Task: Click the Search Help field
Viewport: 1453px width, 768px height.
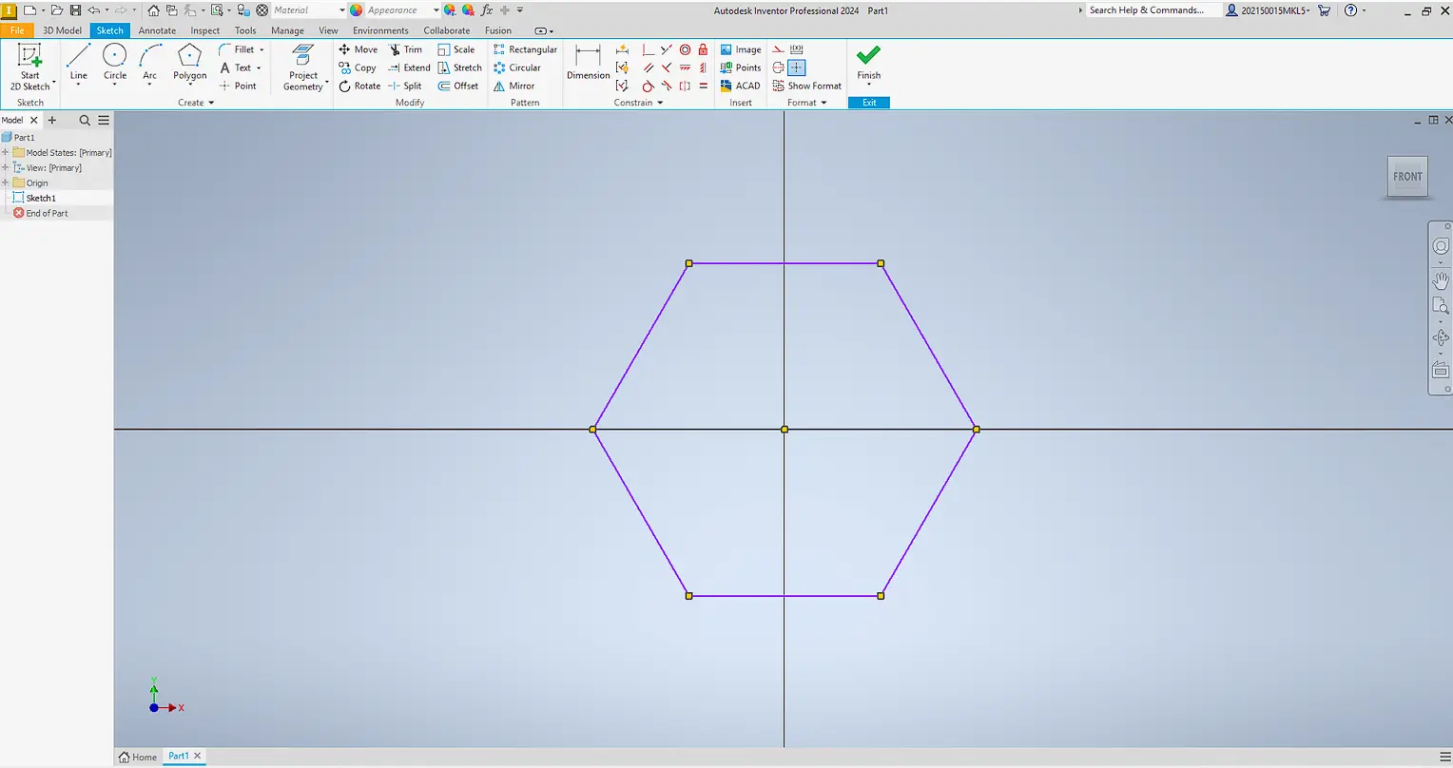Action: 1151,10
